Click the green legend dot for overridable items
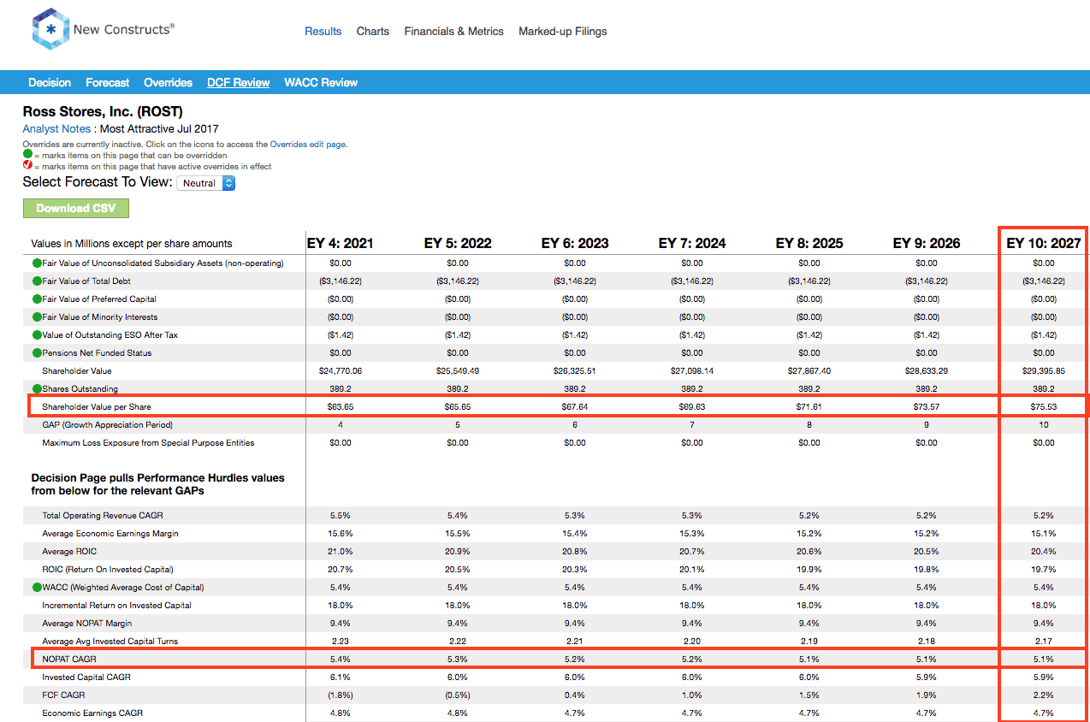 tap(27, 156)
